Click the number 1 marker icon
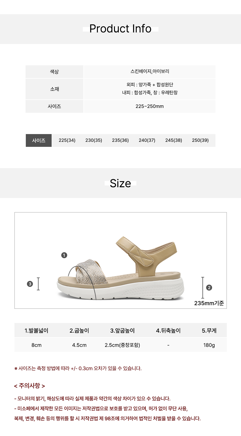241x436 pixels. [64, 255]
